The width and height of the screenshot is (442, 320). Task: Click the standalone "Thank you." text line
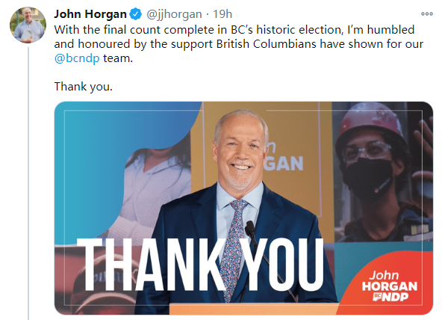84,86
